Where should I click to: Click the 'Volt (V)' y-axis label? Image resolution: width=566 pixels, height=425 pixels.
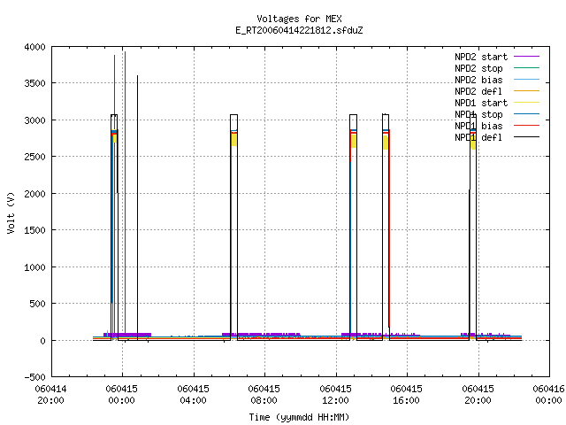pos(11,212)
